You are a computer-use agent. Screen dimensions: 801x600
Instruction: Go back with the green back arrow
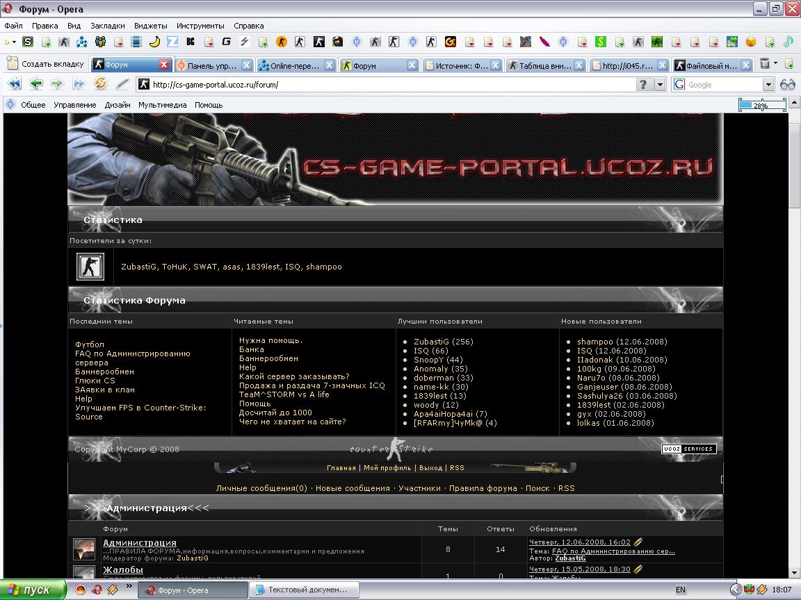click(x=35, y=83)
